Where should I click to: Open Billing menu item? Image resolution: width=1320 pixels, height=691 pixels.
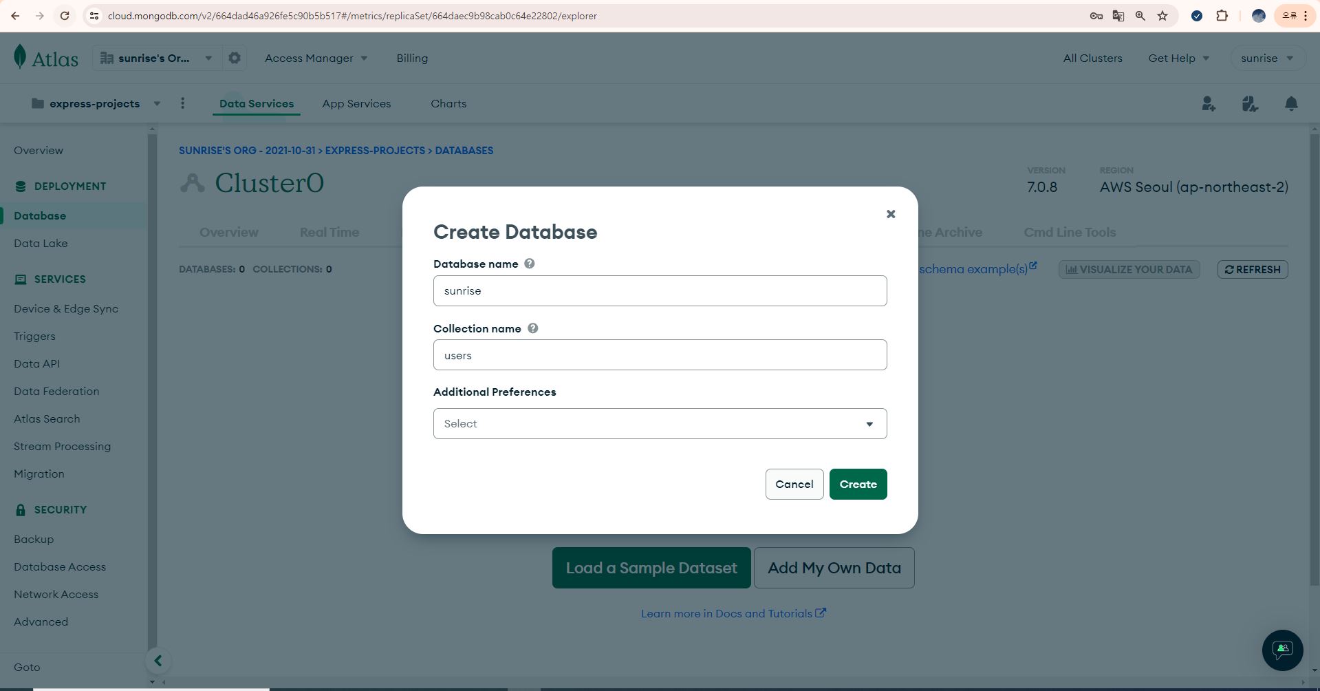coord(412,58)
